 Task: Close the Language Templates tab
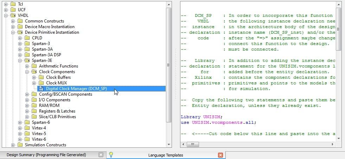pyautogui.click(x=220, y=155)
